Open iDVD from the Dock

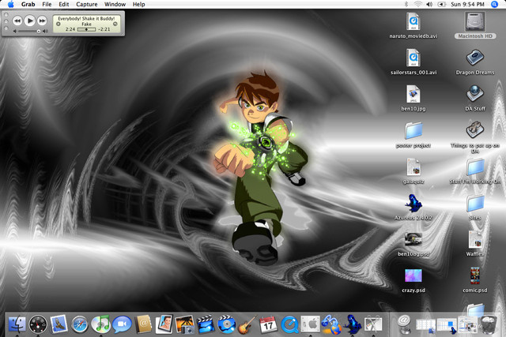click(x=226, y=324)
